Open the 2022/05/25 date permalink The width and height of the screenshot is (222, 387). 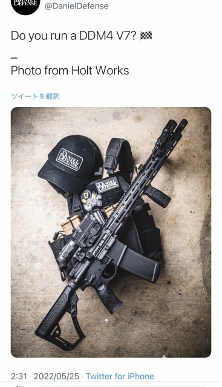point(56,376)
